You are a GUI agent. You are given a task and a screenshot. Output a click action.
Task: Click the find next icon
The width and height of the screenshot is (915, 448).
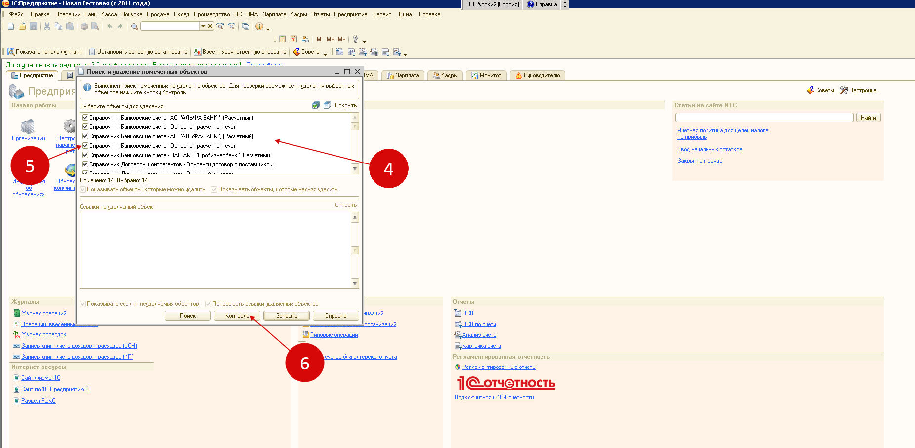(220, 26)
